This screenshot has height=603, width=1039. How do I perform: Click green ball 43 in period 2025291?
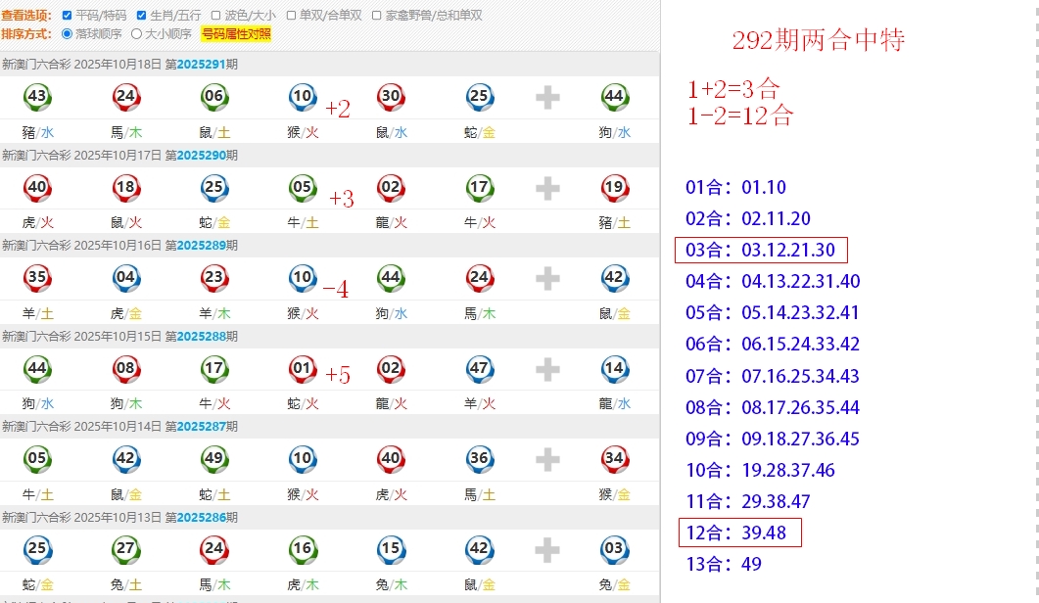(x=37, y=97)
